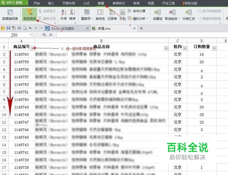Click the fx insert function icon

tap(51, 35)
